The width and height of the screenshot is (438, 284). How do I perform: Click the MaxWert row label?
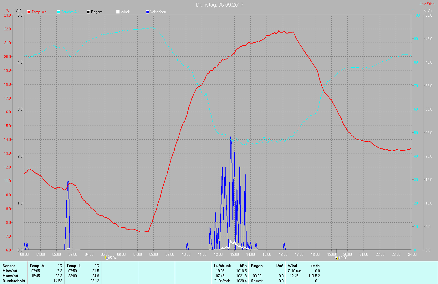pos(10,276)
